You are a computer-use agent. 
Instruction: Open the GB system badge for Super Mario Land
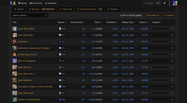click(x=61, y=93)
